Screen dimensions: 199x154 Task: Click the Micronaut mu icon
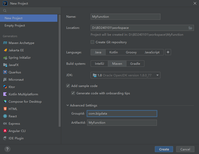click(x=5, y=79)
